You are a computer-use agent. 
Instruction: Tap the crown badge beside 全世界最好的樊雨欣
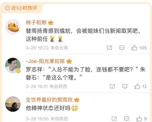[77, 100]
